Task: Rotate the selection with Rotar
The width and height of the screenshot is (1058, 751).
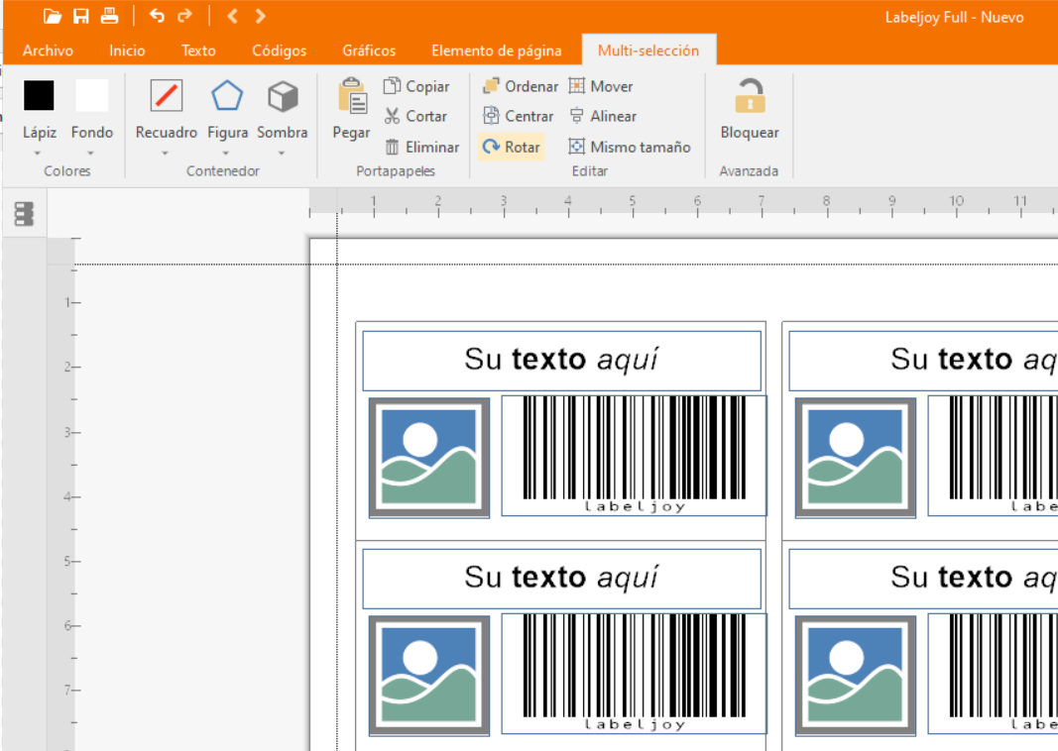Action: click(512, 147)
